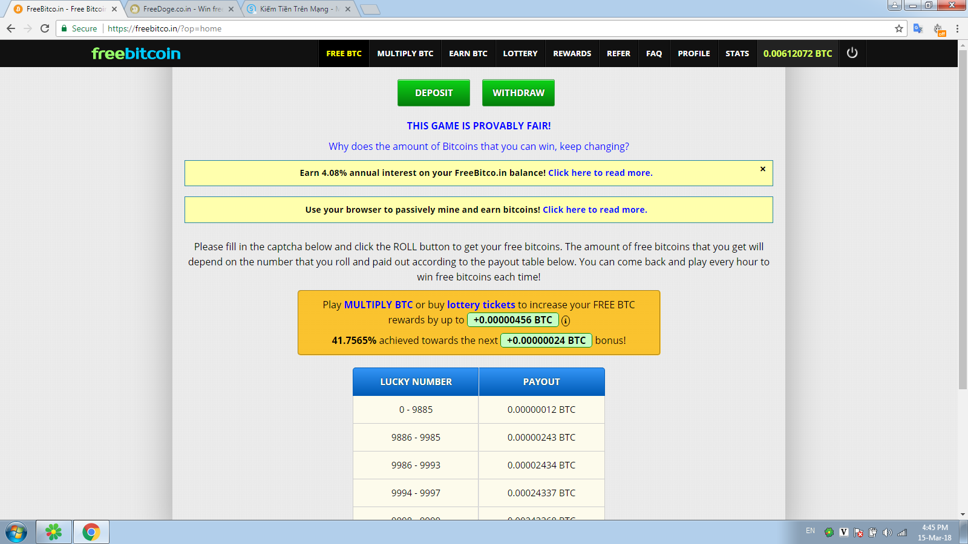Open the Windows Start menu

16,532
